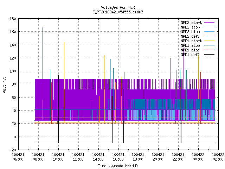Click the 100421 08:00 time tick label
This screenshot has height=169, width=225.
[38, 157]
